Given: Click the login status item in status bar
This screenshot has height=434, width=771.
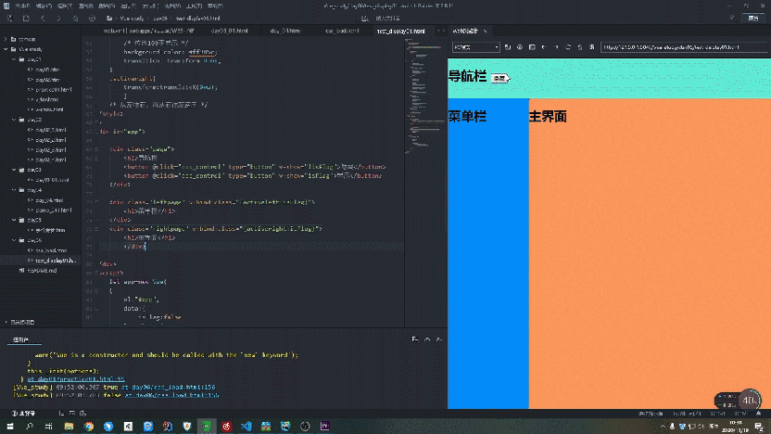Looking at the screenshot, I should click(23, 414).
